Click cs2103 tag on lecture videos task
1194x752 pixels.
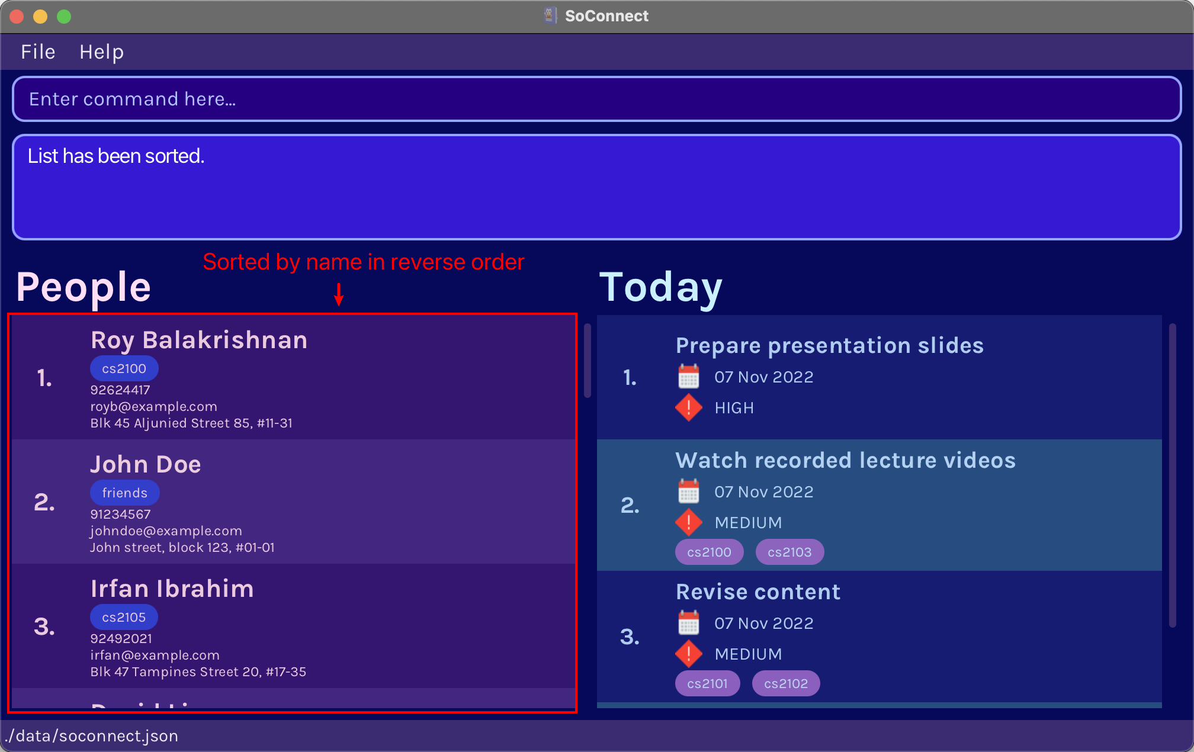click(x=789, y=552)
